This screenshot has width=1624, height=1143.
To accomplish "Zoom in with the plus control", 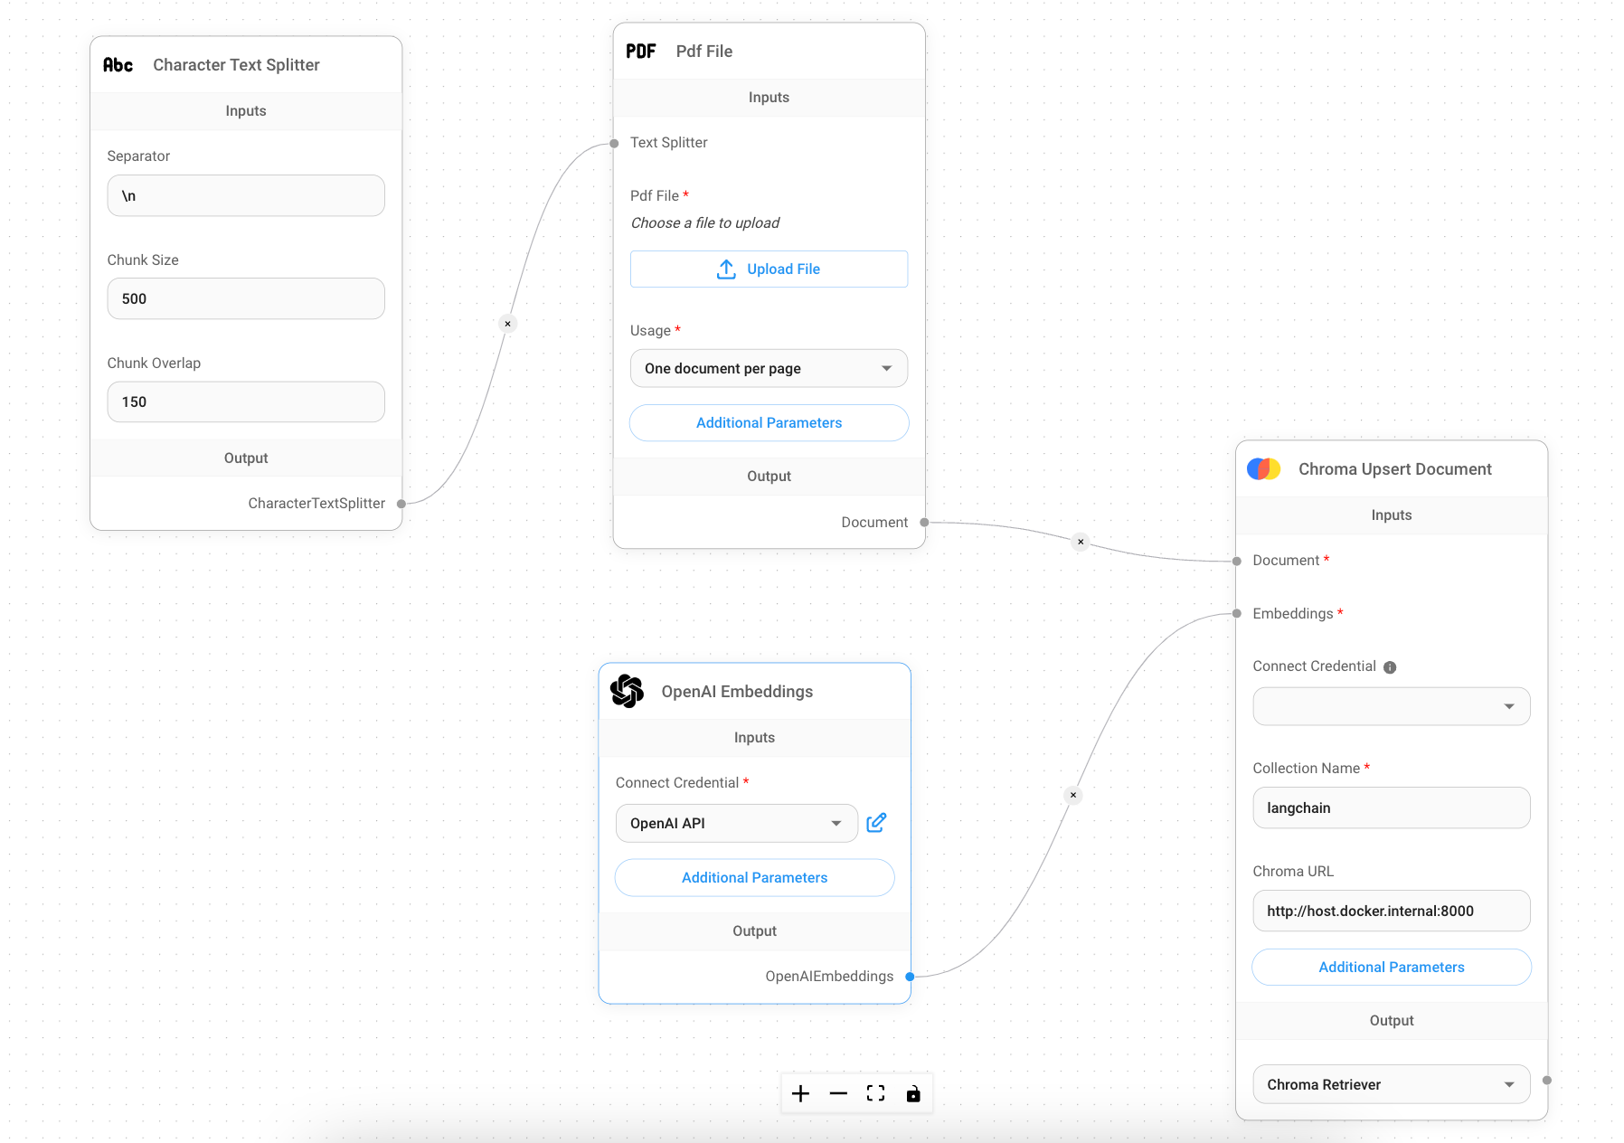I will click(800, 1093).
